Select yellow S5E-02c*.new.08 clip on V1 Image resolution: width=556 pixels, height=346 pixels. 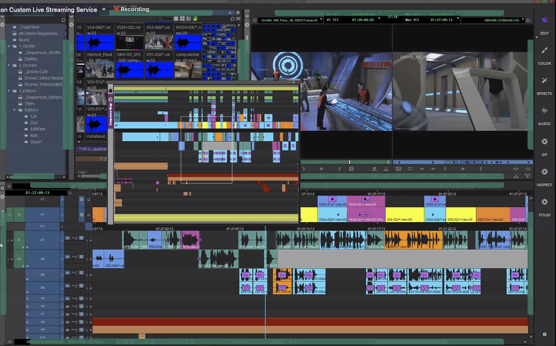[404, 215]
